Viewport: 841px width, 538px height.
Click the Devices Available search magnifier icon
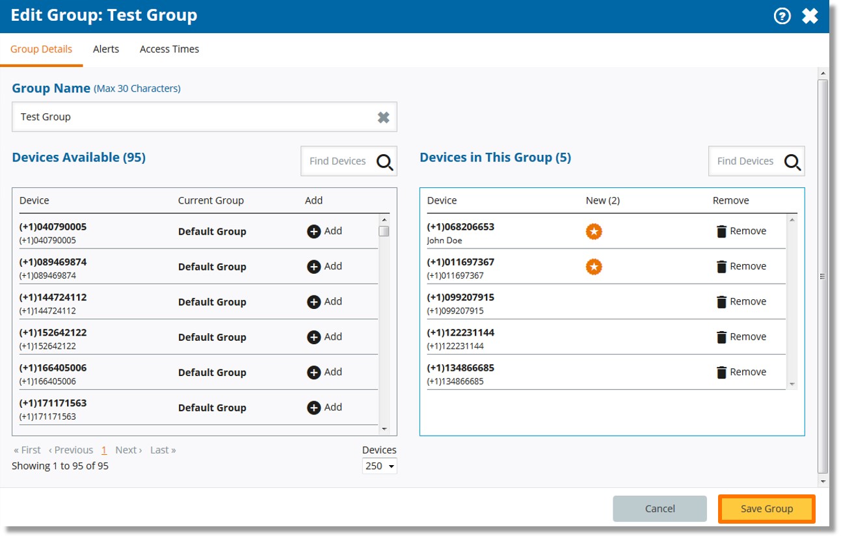[385, 162]
